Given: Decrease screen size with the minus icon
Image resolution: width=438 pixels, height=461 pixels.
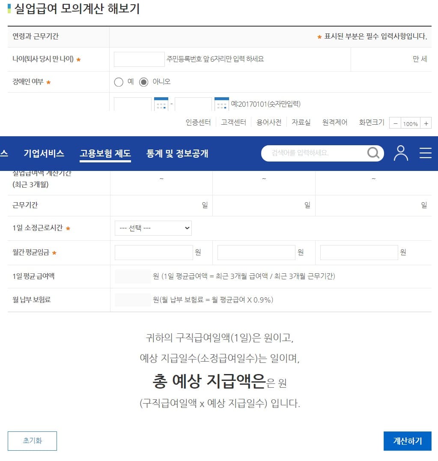Looking at the screenshot, I should pos(395,123).
